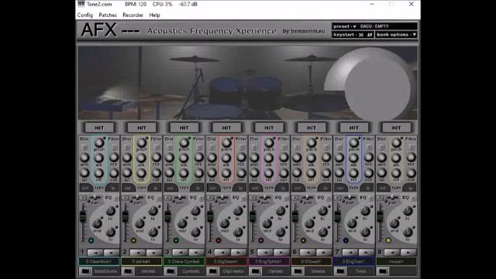Open the folder icon on channel 8
The height and width of the screenshot is (279, 496).
(x=383, y=271)
